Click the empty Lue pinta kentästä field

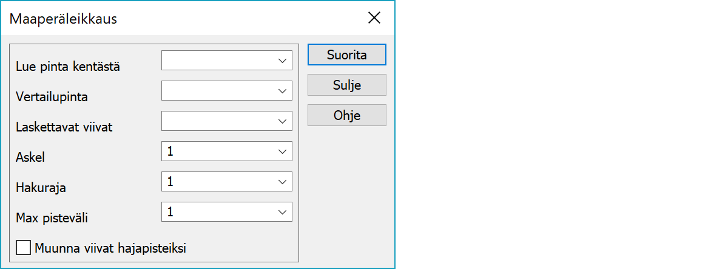point(217,61)
